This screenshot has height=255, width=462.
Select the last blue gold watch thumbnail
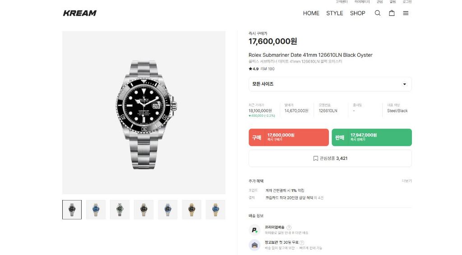pyautogui.click(x=215, y=209)
